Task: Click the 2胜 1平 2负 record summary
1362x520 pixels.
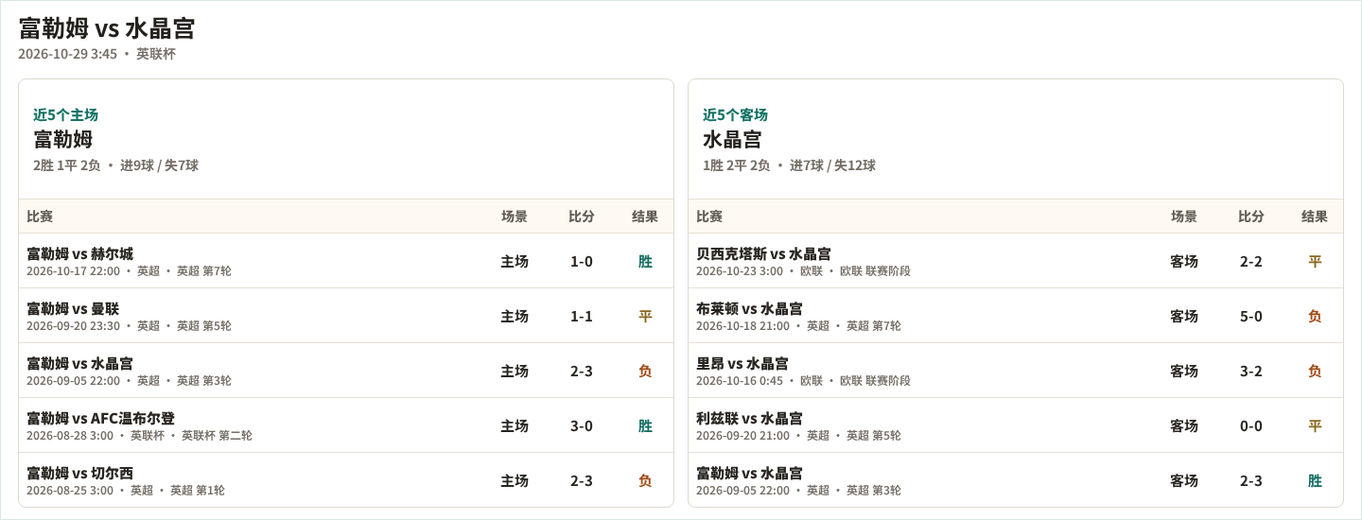Action: pyautogui.click(x=67, y=165)
